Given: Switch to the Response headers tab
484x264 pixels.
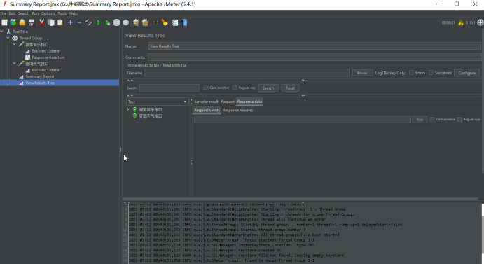Looking at the screenshot, I should [237, 110].
